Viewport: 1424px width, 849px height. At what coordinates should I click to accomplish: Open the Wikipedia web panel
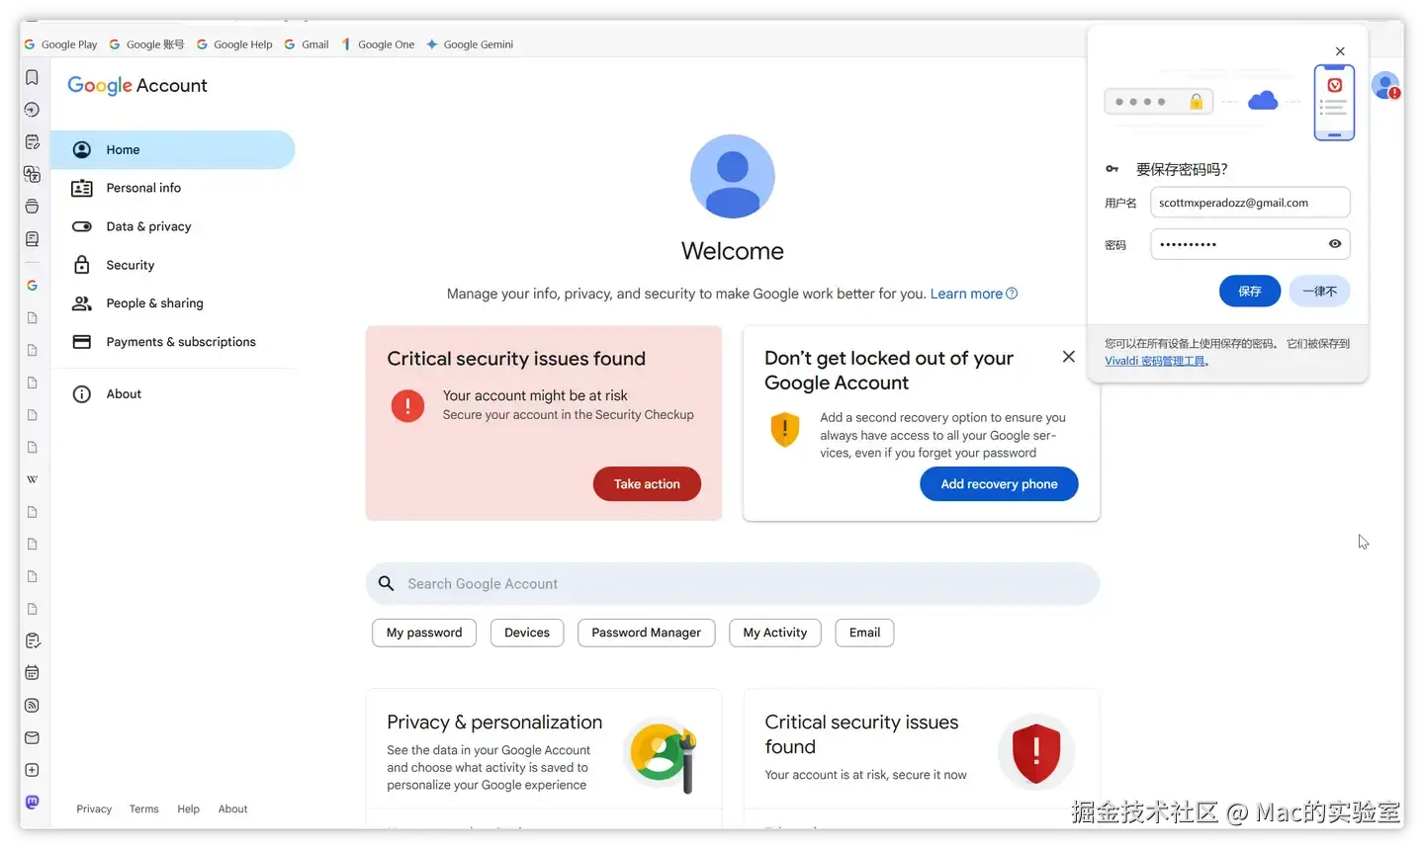click(x=32, y=479)
